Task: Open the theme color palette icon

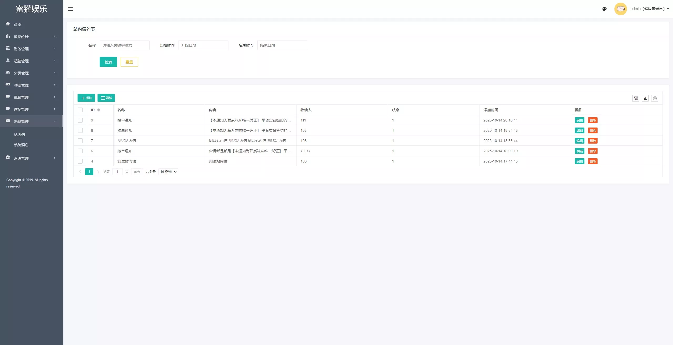Action: [604, 9]
